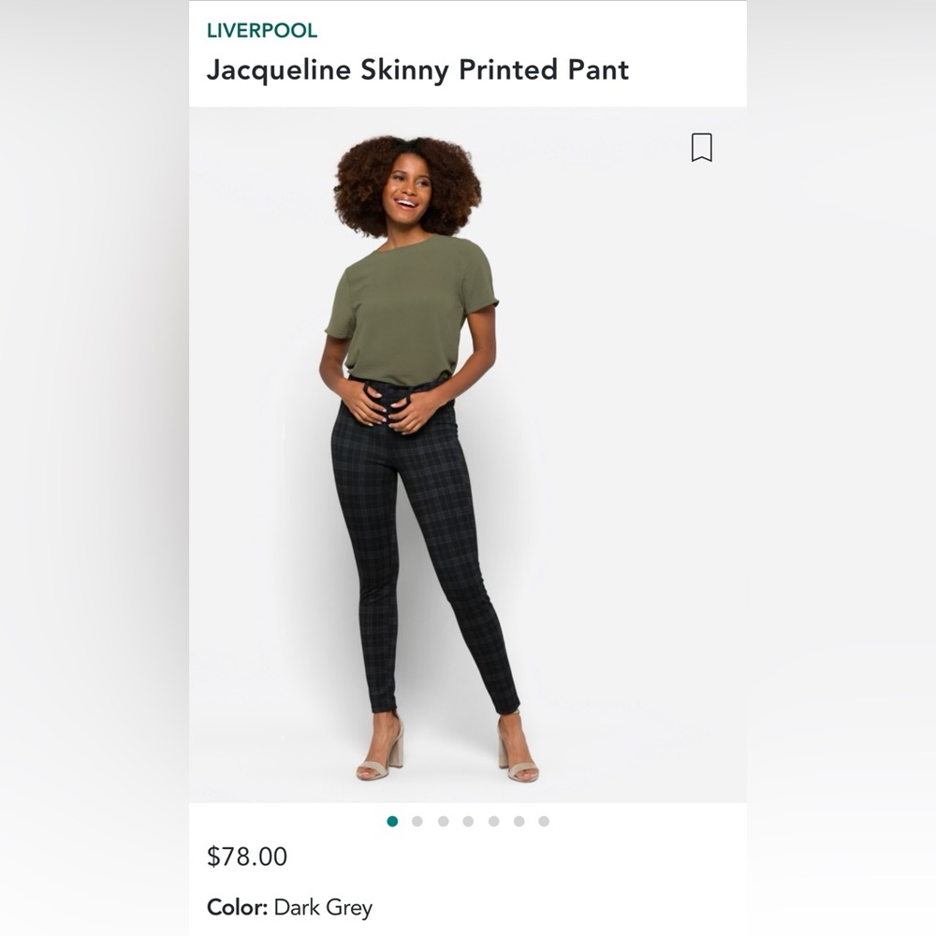The width and height of the screenshot is (936, 936).
Task: Tap the bold "Color:" label
Action: click(238, 907)
